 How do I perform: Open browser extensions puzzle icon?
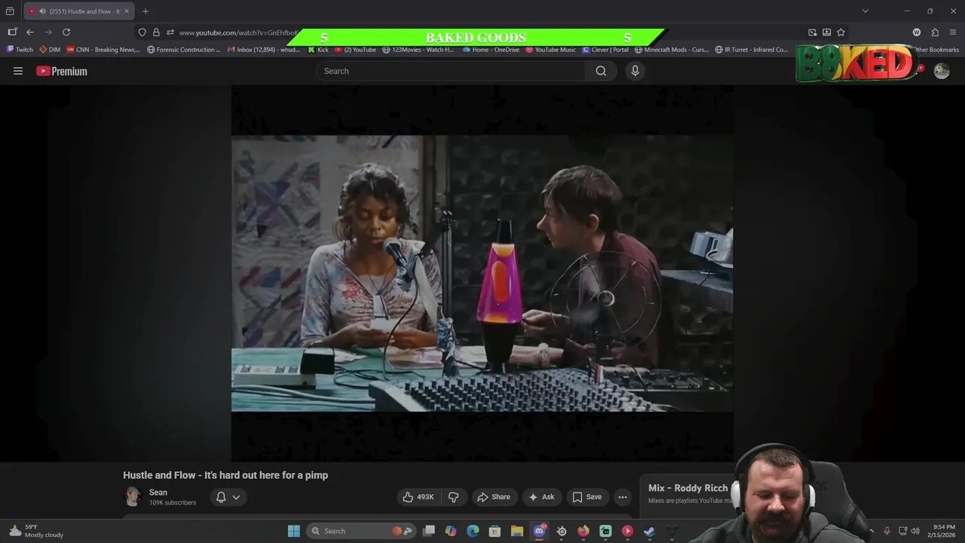point(935,32)
